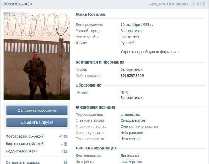Collapse details via Скрыть подробную информацию

149,52
